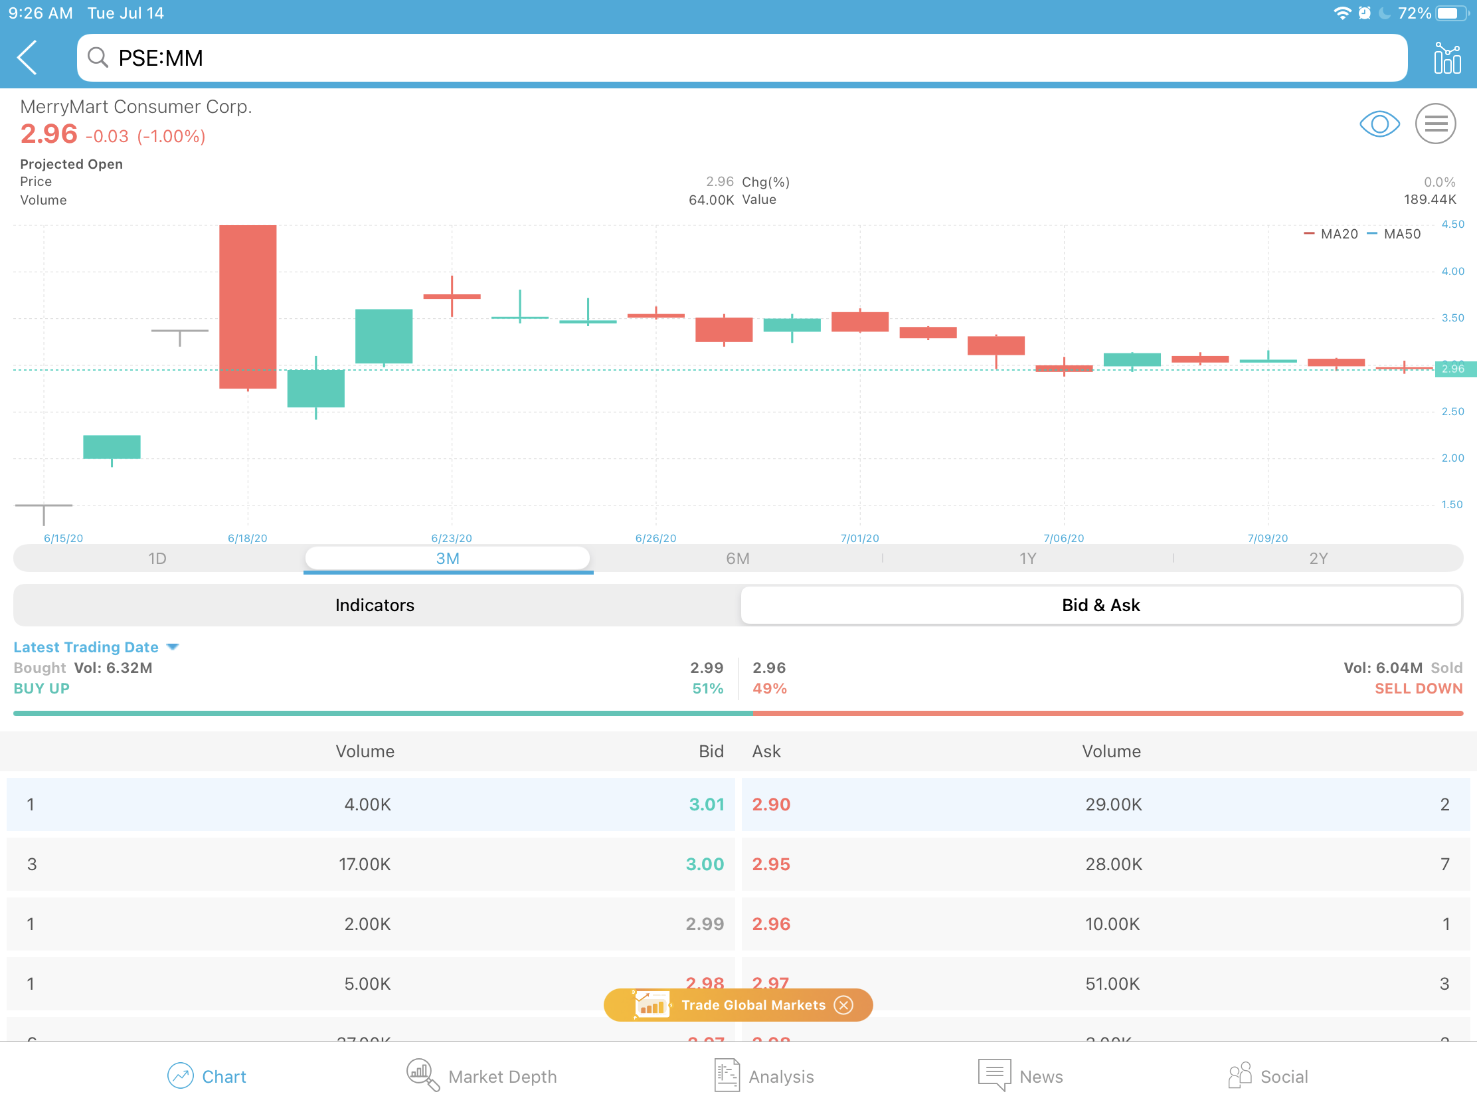Image resolution: width=1477 pixels, height=1108 pixels.
Task: Tap the MerryMart Consumer Corp. name
Action: coord(136,107)
